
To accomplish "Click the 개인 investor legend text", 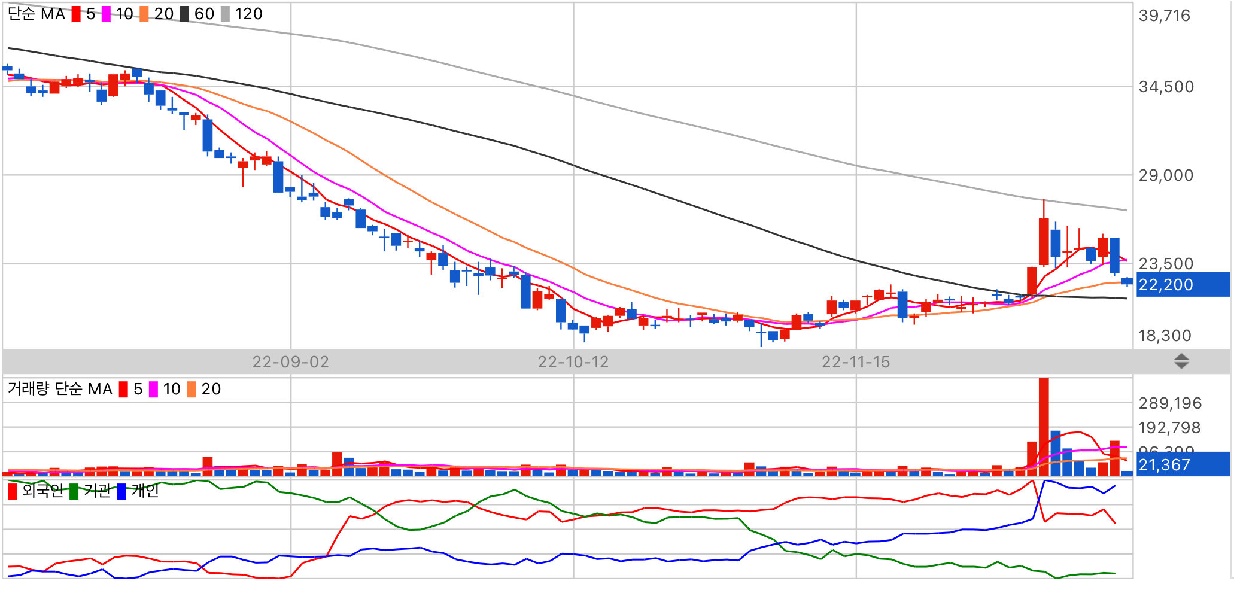I will (145, 491).
